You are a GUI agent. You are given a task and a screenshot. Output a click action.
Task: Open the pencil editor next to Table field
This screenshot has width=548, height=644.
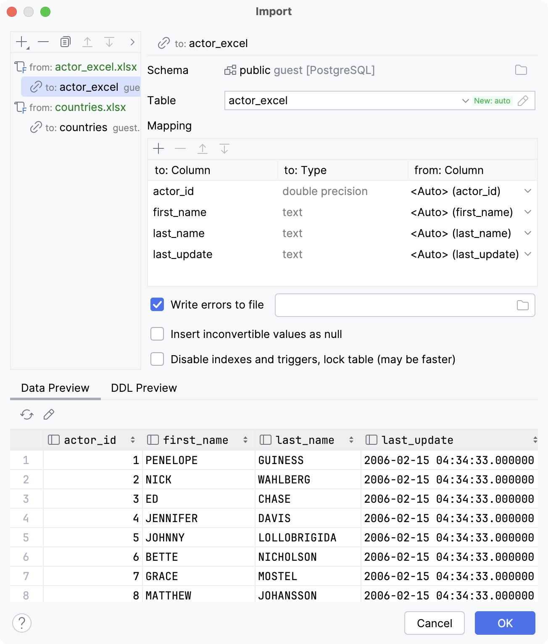click(524, 101)
